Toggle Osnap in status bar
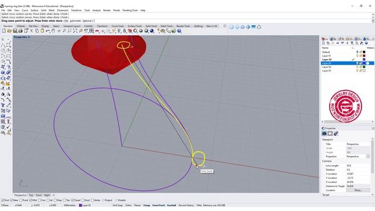375x211 pixels. point(146,205)
